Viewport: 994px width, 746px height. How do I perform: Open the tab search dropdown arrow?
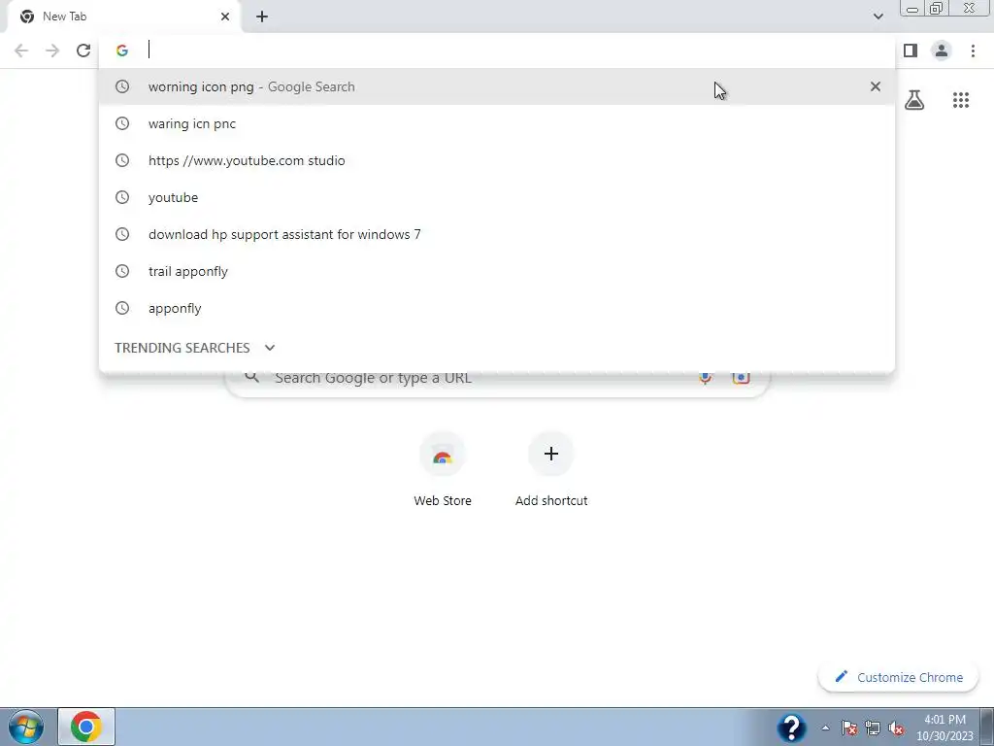click(878, 17)
